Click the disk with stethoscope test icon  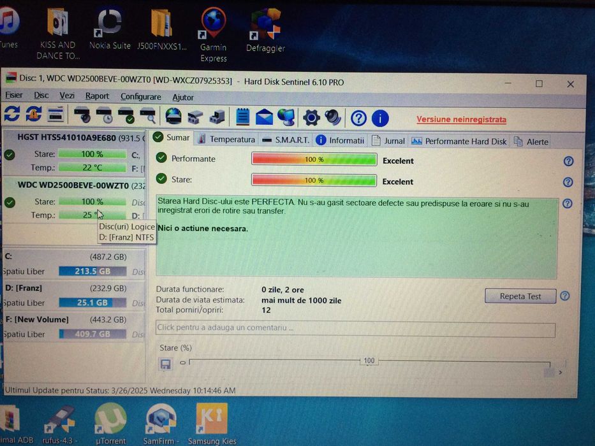tap(82, 115)
